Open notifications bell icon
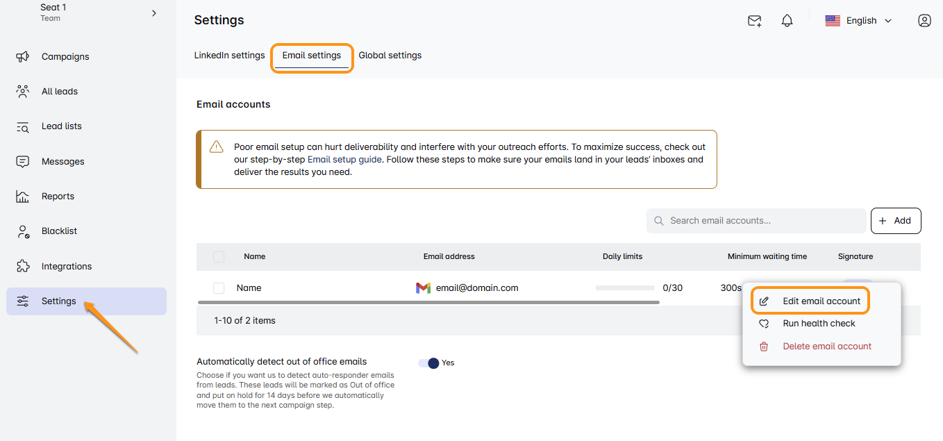The width and height of the screenshot is (943, 441). [x=787, y=21]
